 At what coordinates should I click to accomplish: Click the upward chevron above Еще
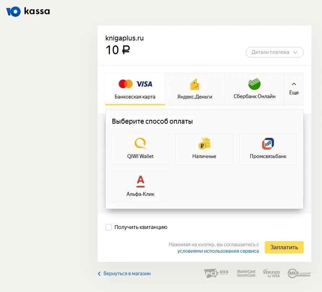pyautogui.click(x=294, y=84)
